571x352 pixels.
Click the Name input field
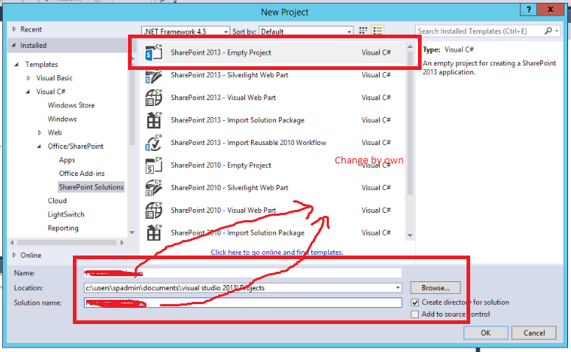(243, 273)
